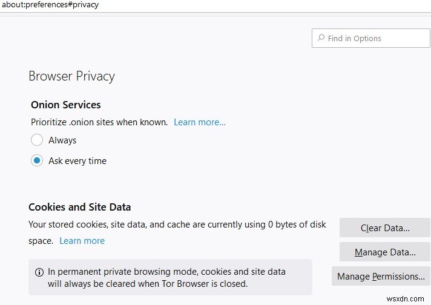
Task: Open Manage Permissions… settings
Action: (x=381, y=276)
